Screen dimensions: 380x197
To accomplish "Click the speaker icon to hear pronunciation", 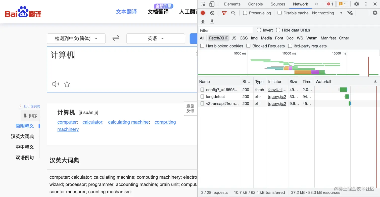I will [55, 84].
